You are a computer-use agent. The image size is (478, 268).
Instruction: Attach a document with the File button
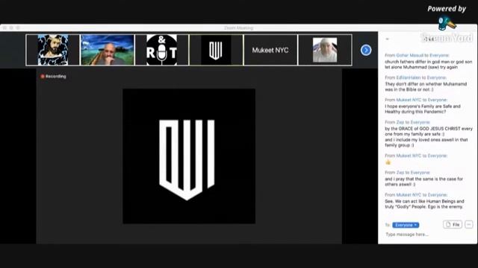click(x=453, y=225)
